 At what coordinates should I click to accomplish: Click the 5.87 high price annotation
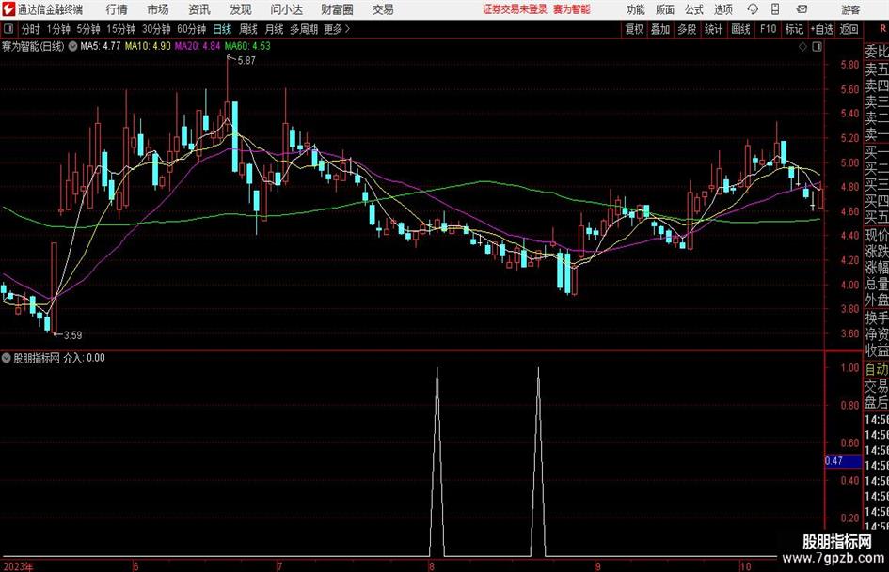click(x=246, y=61)
